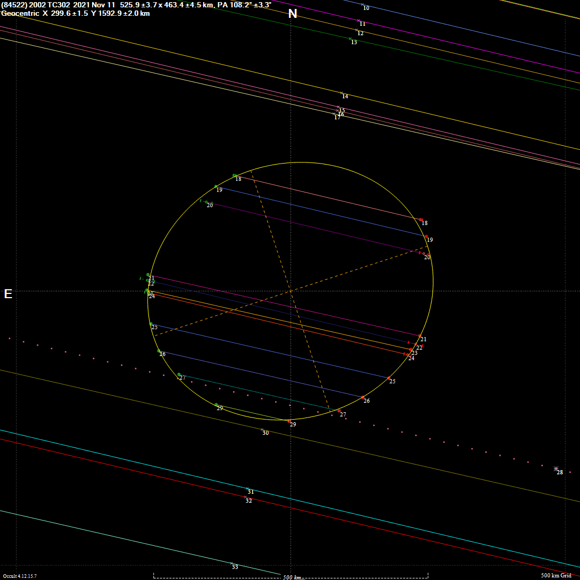Click chord label 17
The width and height of the screenshot is (580, 580).
pyautogui.click(x=337, y=118)
